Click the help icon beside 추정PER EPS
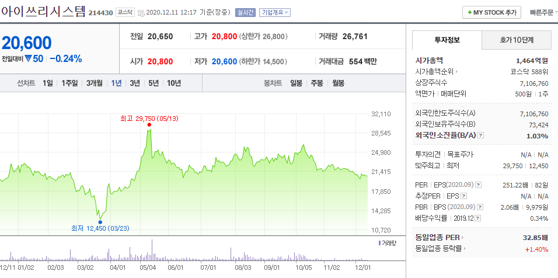The width and height of the screenshot is (558, 278). point(463,196)
